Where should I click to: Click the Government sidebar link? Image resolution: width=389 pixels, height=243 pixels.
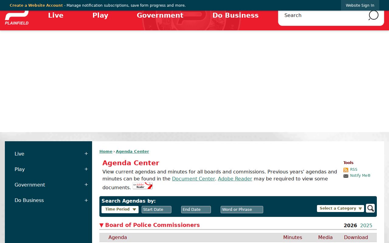(30, 185)
